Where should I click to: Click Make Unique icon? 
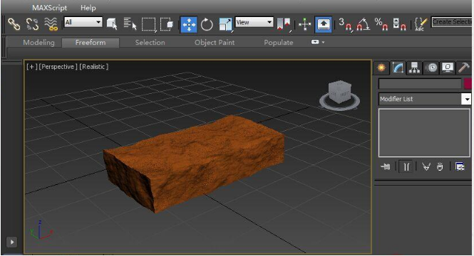[426, 166]
